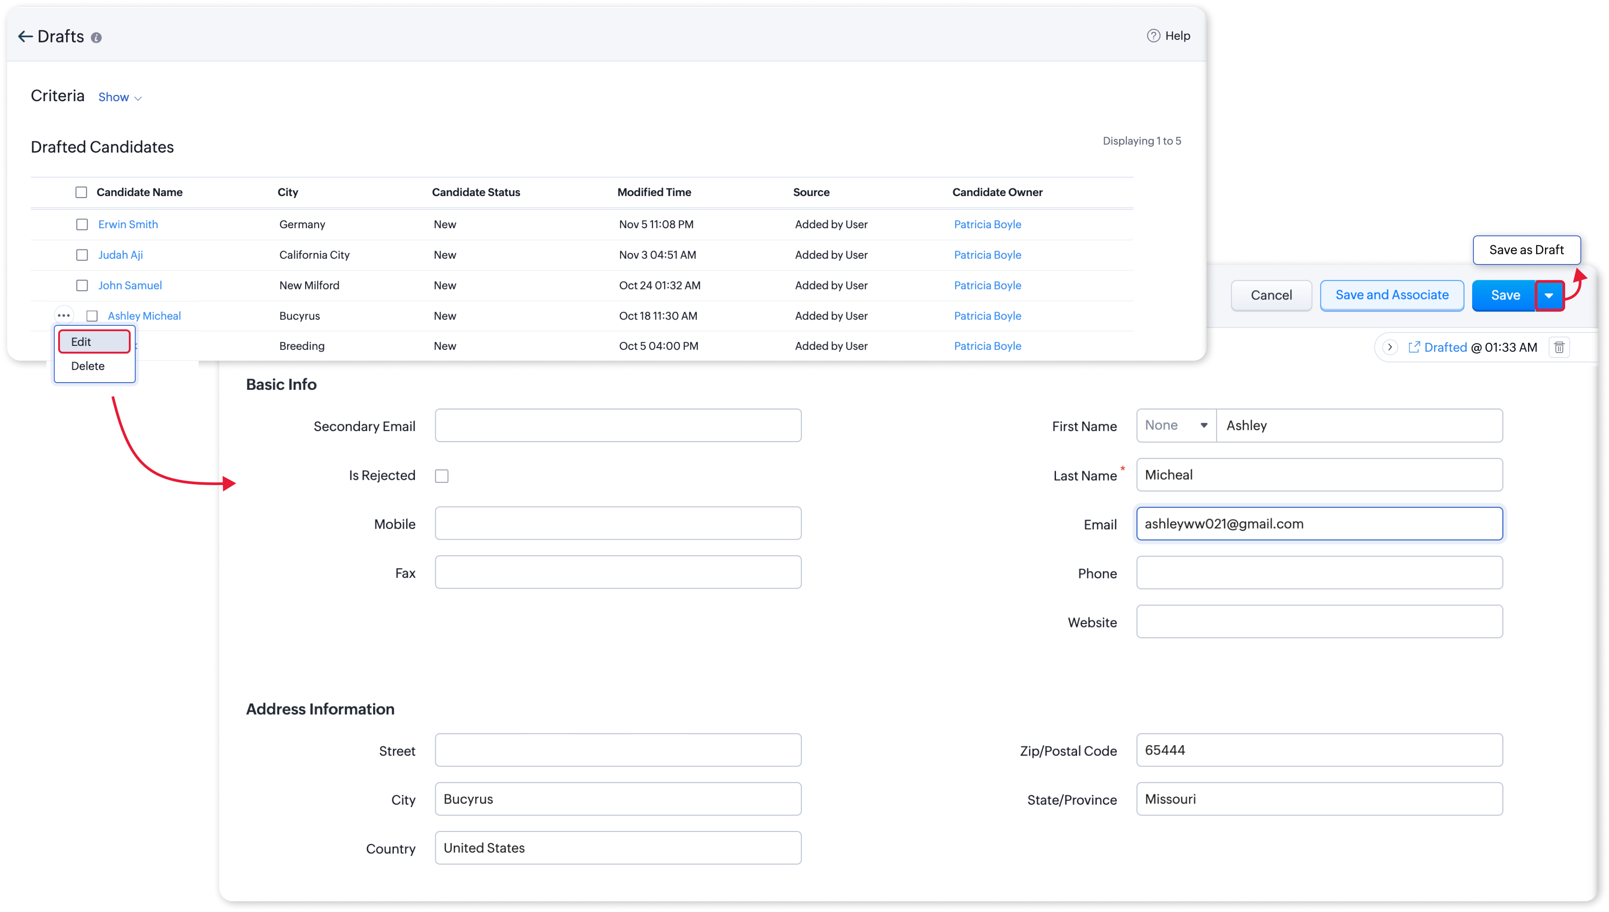The width and height of the screenshot is (1609, 912).
Task: Click into the Secondary Email field
Action: (617, 426)
